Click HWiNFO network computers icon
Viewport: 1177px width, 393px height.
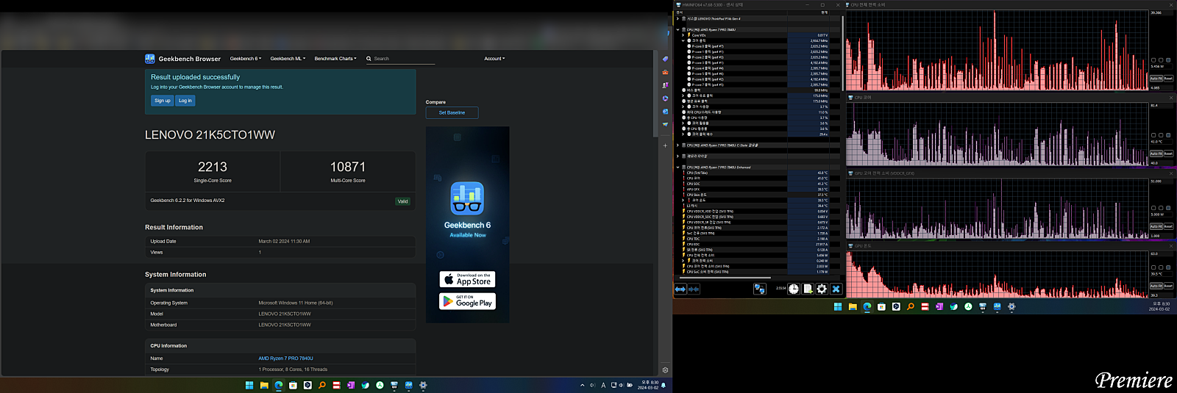coord(760,289)
